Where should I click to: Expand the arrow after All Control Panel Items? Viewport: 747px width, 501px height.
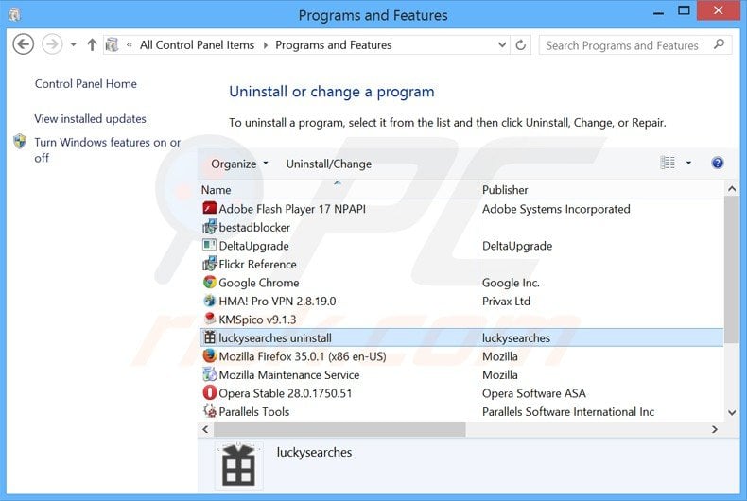(x=266, y=45)
